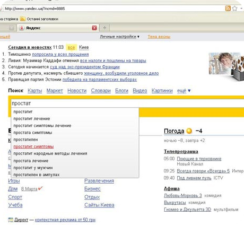The image size is (244, 225).
Task: Click the Останні заголовки bookmark feed icon
Action: (23, 19)
